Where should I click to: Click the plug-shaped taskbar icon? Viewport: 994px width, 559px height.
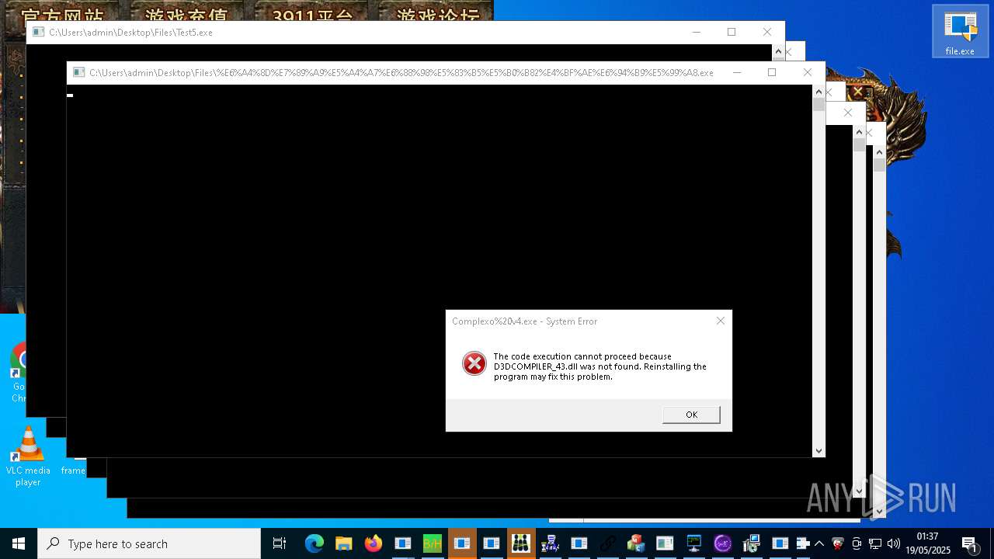803,543
